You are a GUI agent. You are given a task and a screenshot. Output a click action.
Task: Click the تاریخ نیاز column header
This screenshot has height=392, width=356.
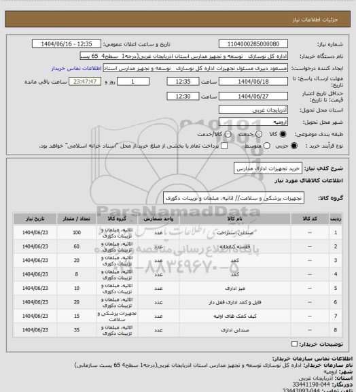35,218
